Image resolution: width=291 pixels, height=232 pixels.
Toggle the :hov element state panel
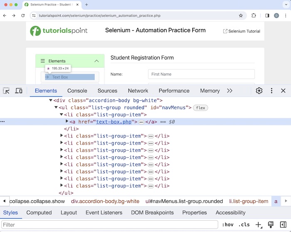click(x=227, y=225)
